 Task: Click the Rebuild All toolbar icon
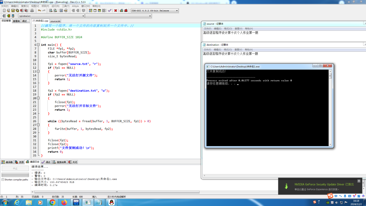[x=104, y=11]
